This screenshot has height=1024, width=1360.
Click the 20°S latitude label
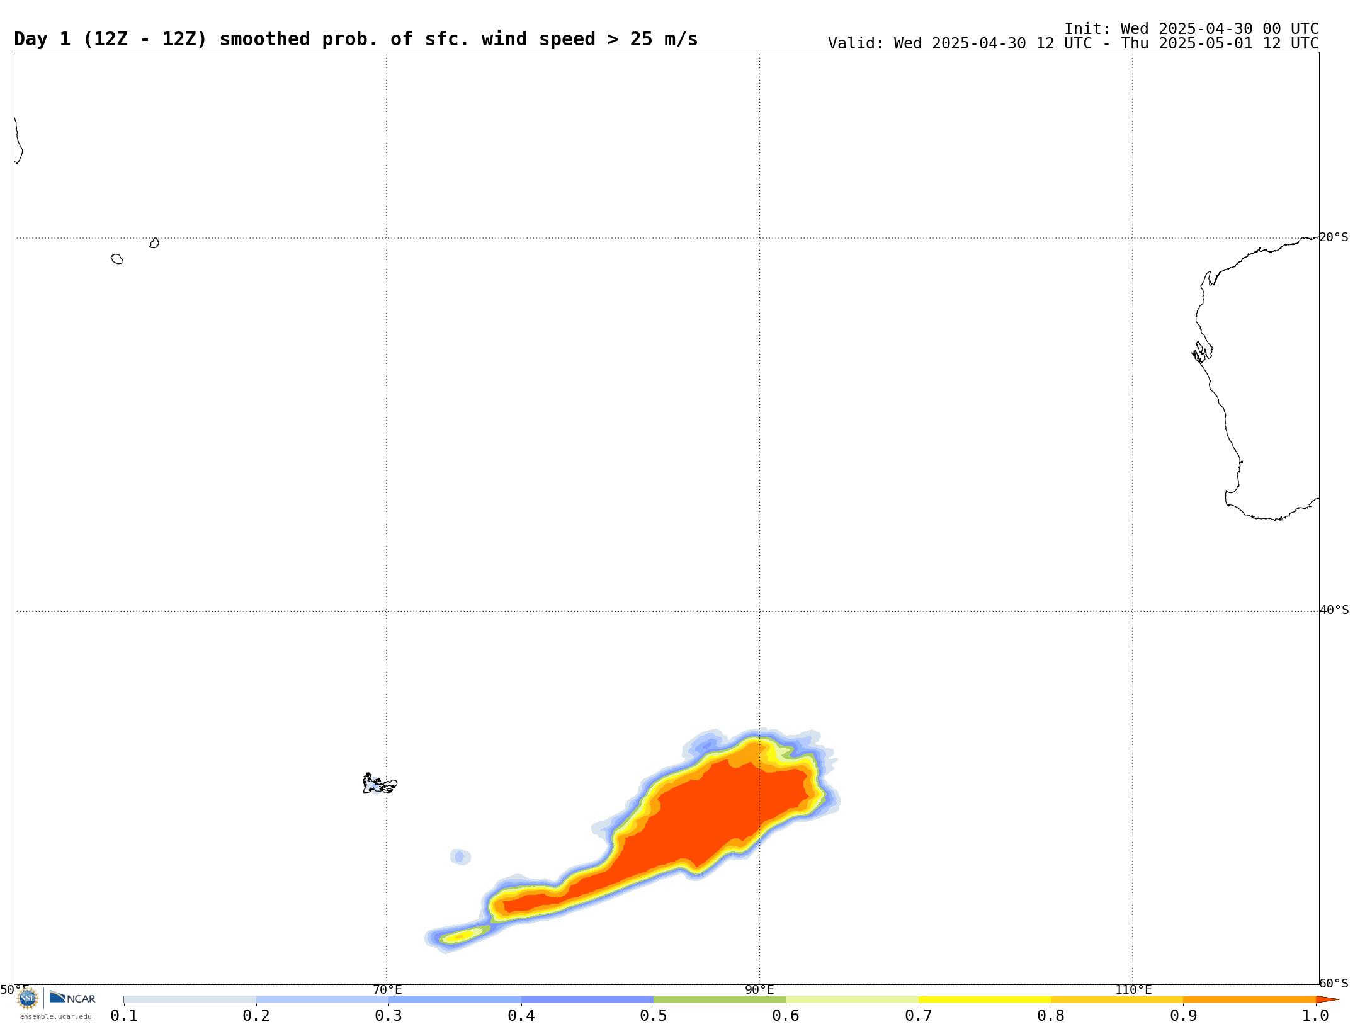(x=1334, y=237)
